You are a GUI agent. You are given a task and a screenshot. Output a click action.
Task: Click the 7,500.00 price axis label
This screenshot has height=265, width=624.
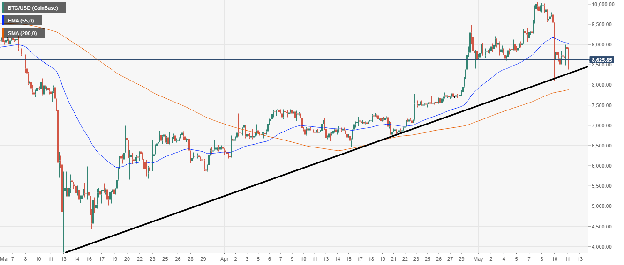[604, 105]
